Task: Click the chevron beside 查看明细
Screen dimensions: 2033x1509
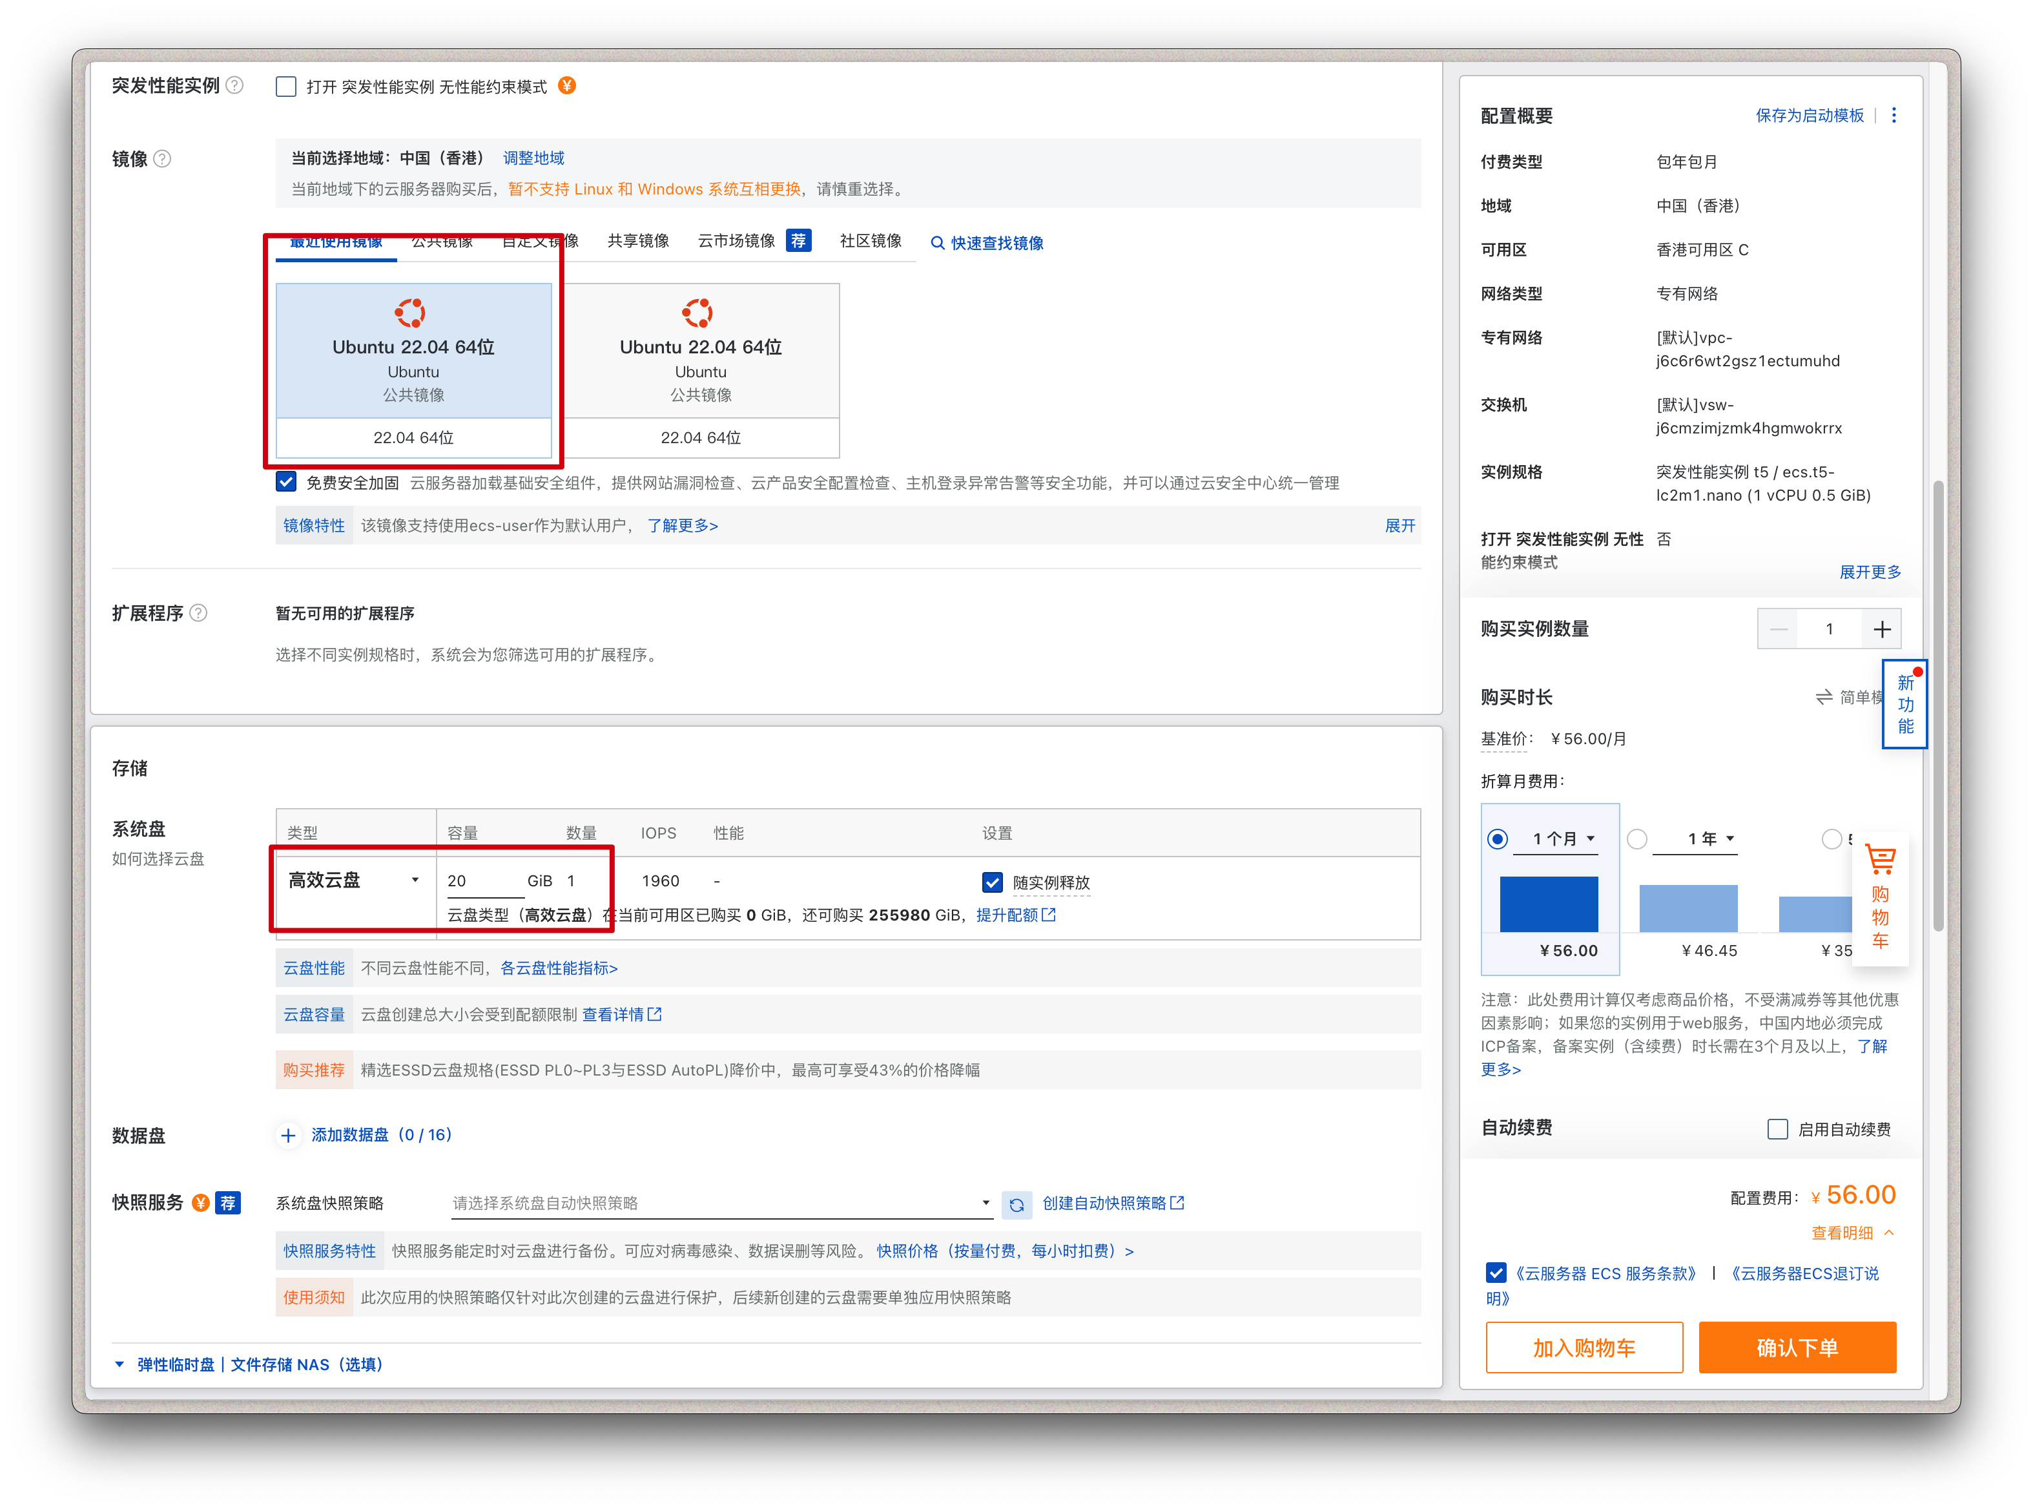Action: pyautogui.click(x=1889, y=1233)
